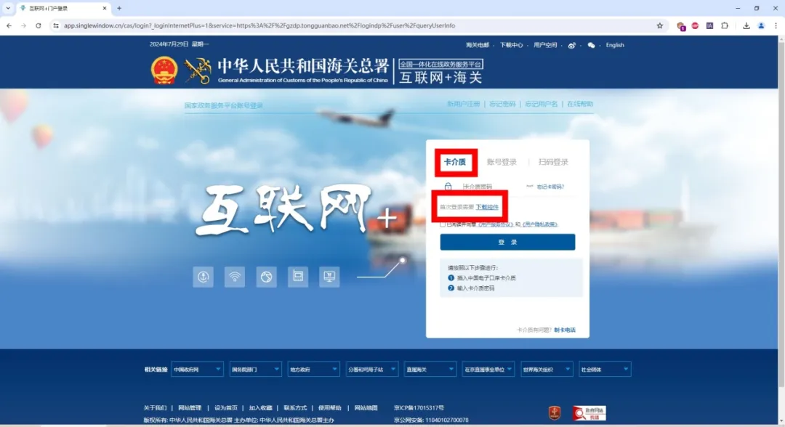Switch to the 扫码登录 tab

click(553, 162)
